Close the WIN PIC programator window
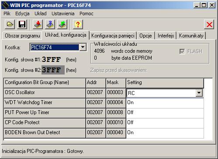218x159 pixels. (212, 5)
